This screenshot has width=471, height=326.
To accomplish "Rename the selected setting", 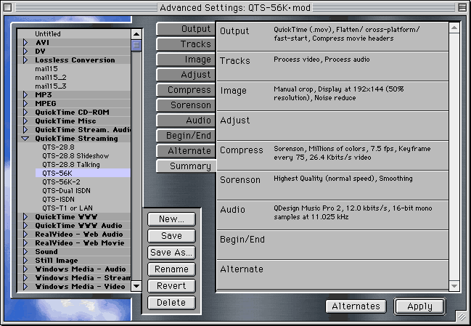I will point(171,269).
